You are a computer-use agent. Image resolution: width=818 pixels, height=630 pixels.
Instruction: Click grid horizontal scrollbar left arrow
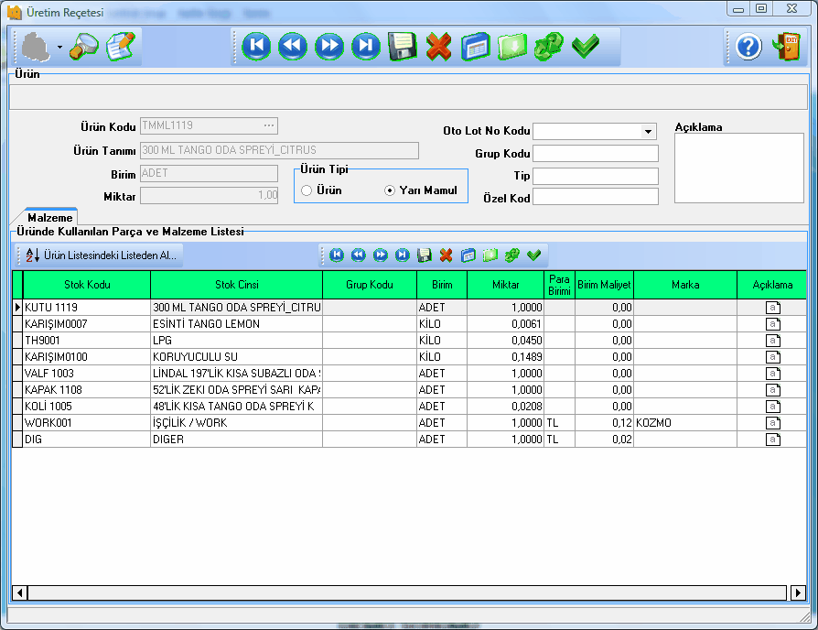point(20,592)
